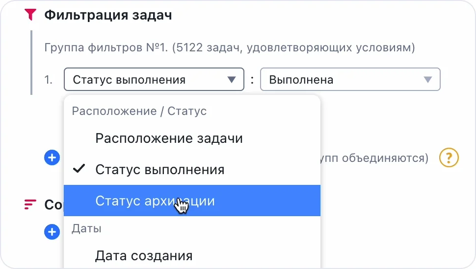This screenshot has width=476, height=269.
Task: Click the Даты group header
Action: (86, 228)
